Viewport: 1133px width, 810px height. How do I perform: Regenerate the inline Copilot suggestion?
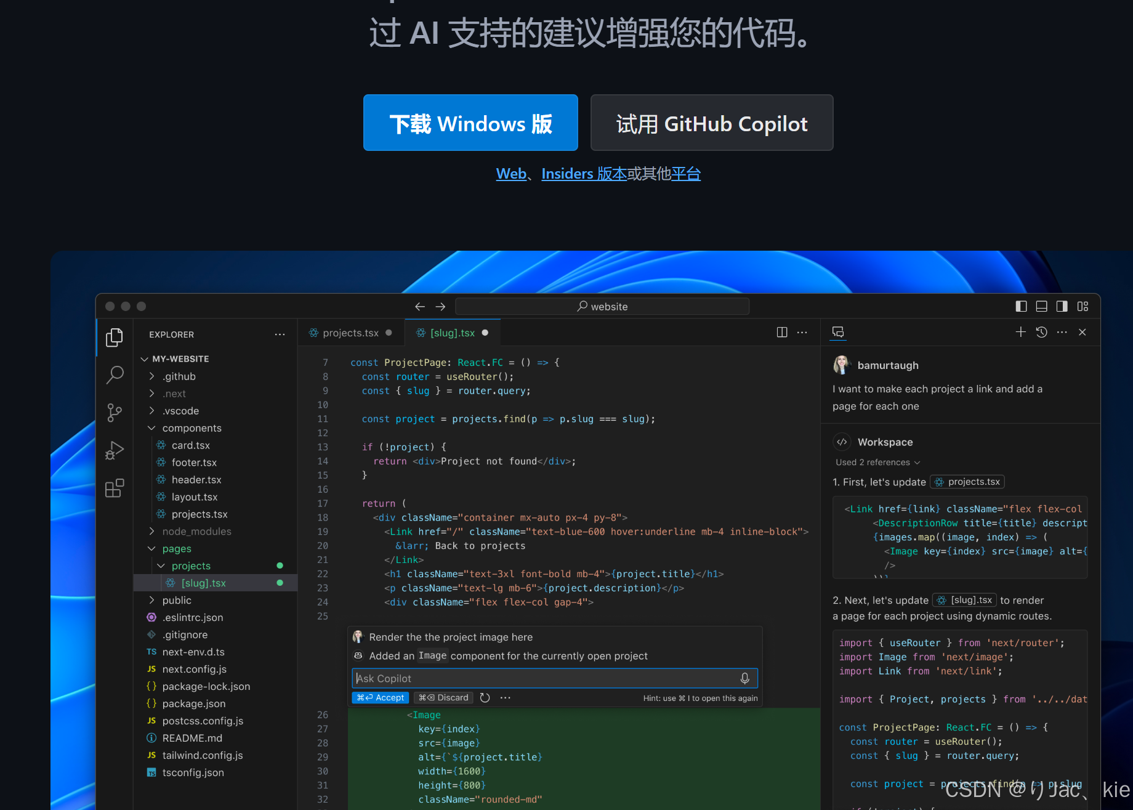[485, 697]
